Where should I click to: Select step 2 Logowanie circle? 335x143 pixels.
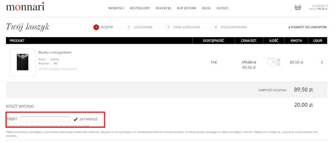128,27
